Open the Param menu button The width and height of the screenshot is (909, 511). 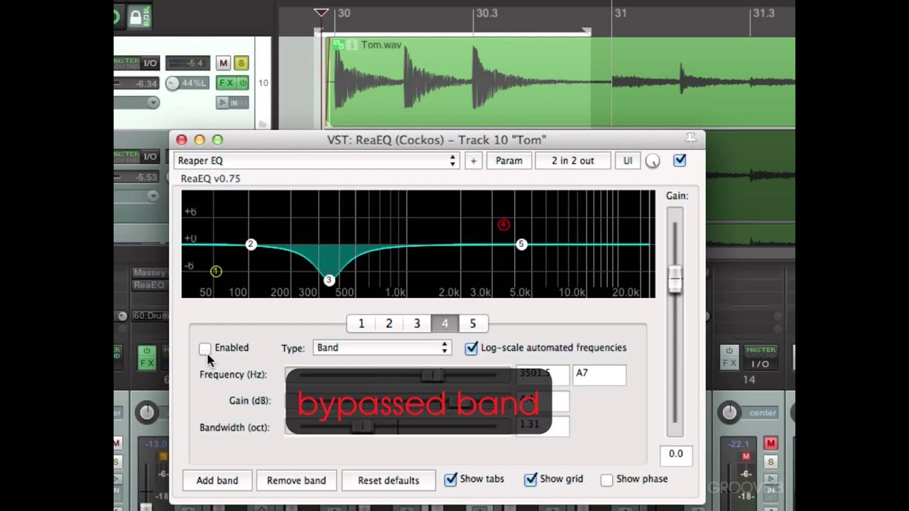(509, 161)
